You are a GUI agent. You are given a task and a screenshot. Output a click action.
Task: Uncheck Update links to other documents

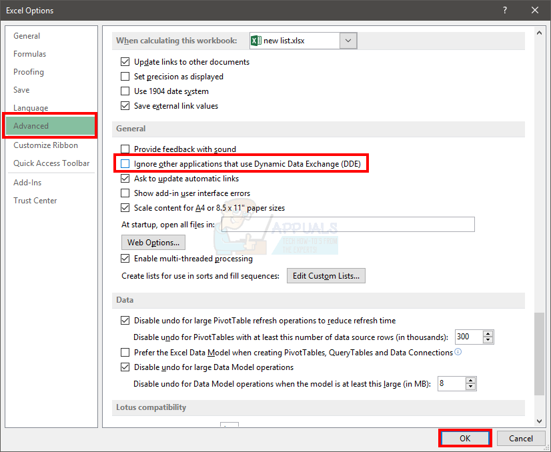pos(125,62)
